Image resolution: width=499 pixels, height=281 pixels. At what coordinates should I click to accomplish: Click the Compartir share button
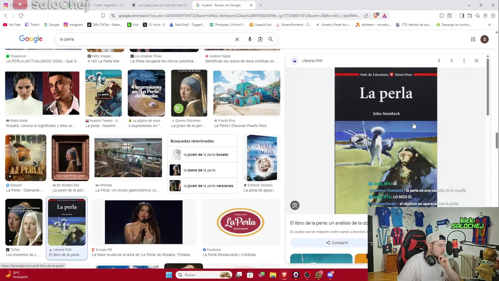coord(337,243)
